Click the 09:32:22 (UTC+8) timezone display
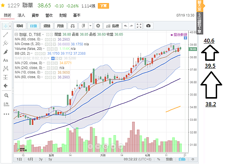 pos(137,159)
